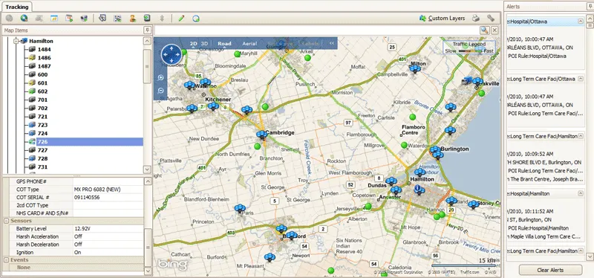This screenshot has height=278, width=594.
Task: Click the circular refresh toolbar icon
Action: [x=196, y=18]
